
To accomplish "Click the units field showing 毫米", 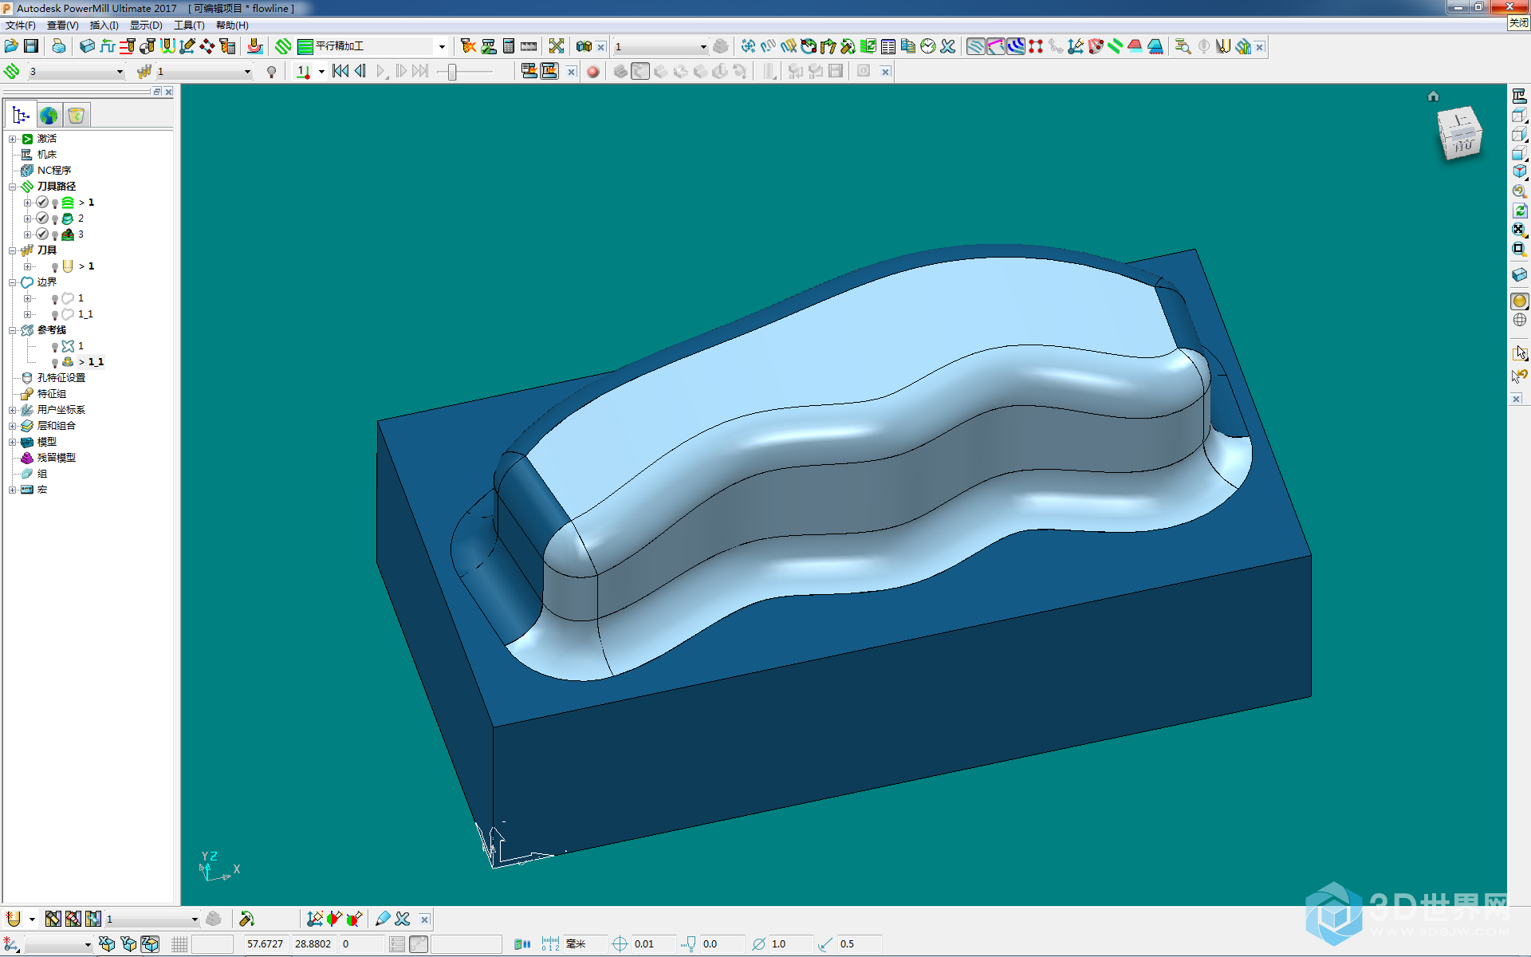I will tap(584, 944).
